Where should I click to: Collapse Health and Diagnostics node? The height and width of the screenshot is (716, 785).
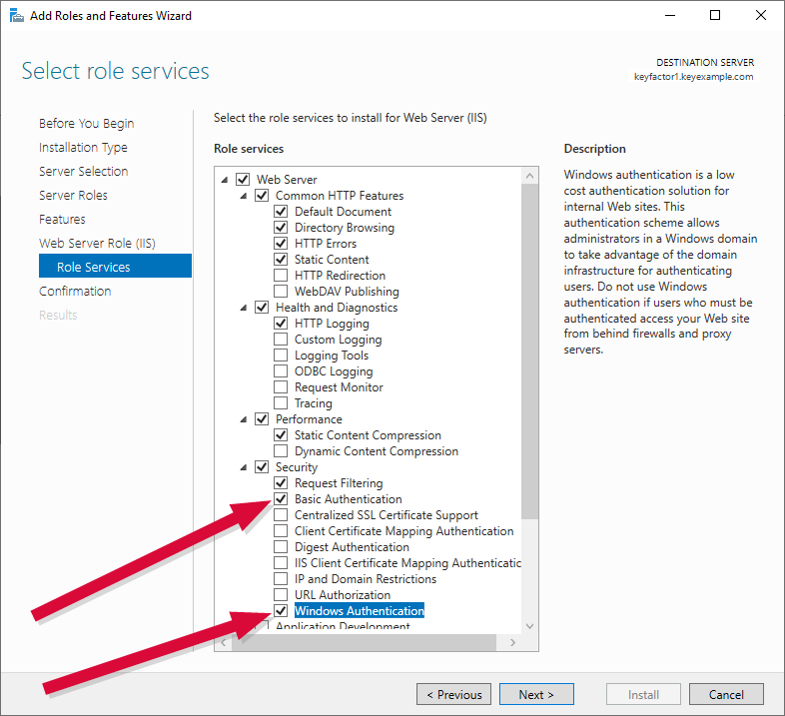pyautogui.click(x=244, y=308)
